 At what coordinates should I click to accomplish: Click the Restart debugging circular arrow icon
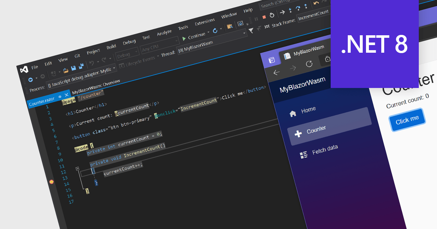click(272, 15)
